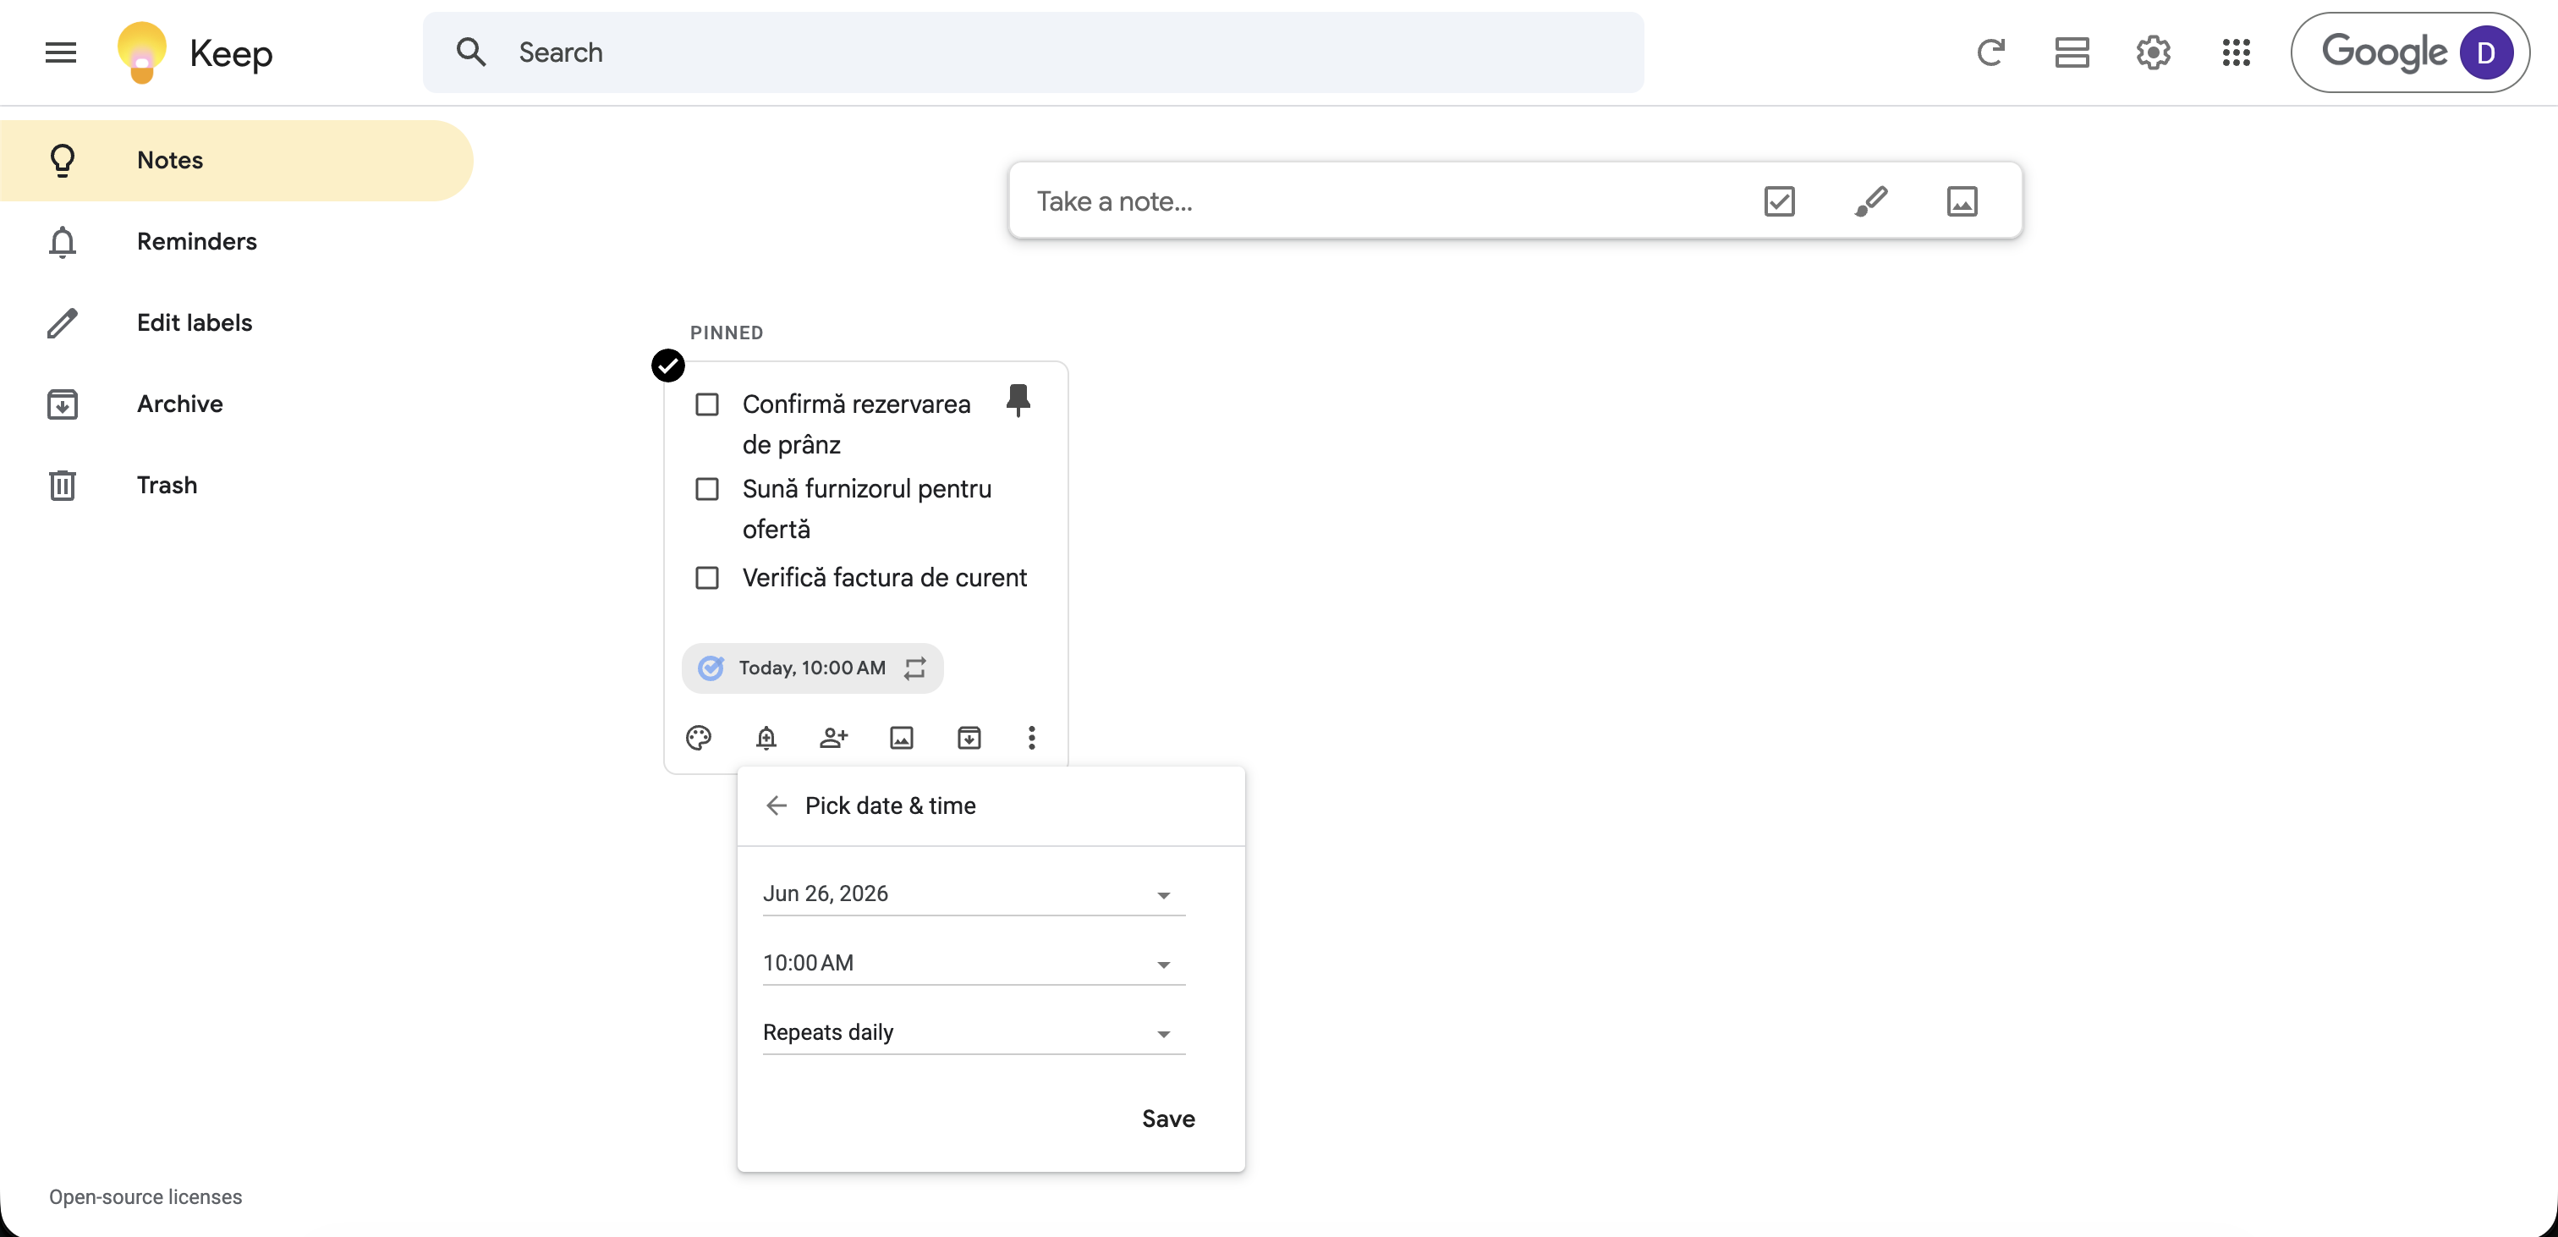The width and height of the screenshot is (2558, 1237).
Task: Switch to list view layout icon
Action: 2072,52
